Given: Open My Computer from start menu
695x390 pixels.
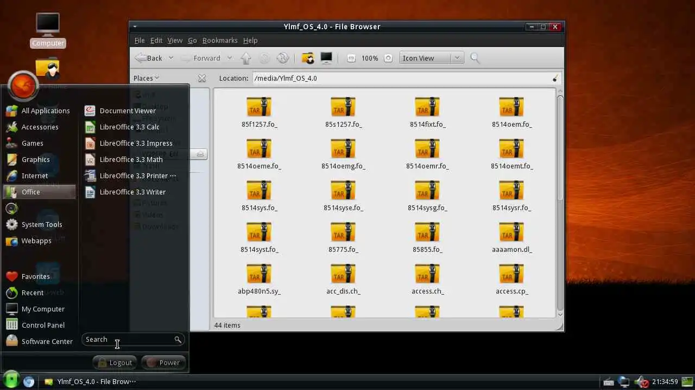Looking at the screenshot, I should 39,309.
